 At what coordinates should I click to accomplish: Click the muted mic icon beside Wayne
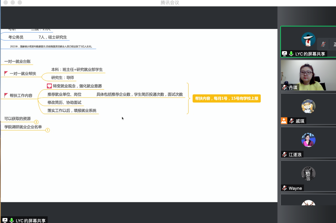tap(284, 188)
